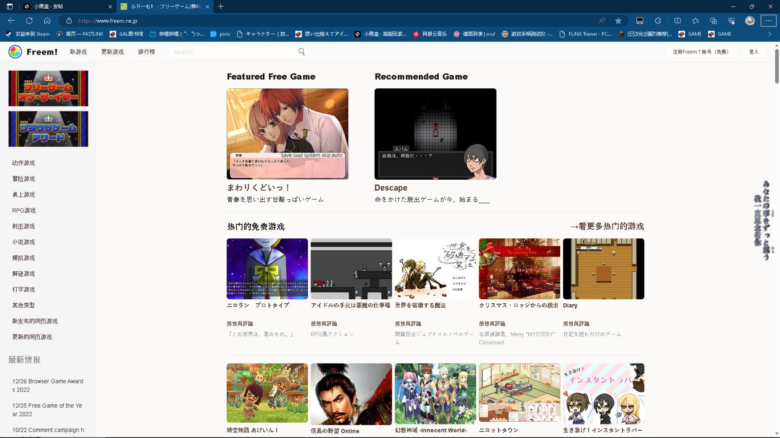Open the 新发布的网页游戏 link
This screenshot has height=438, width=780.
tap(35, 321)
